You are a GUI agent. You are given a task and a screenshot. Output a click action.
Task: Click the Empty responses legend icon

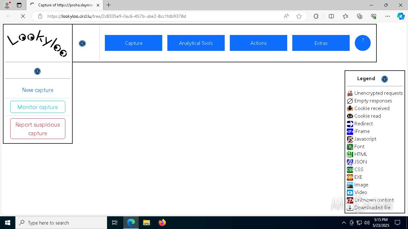coord(350,101)
